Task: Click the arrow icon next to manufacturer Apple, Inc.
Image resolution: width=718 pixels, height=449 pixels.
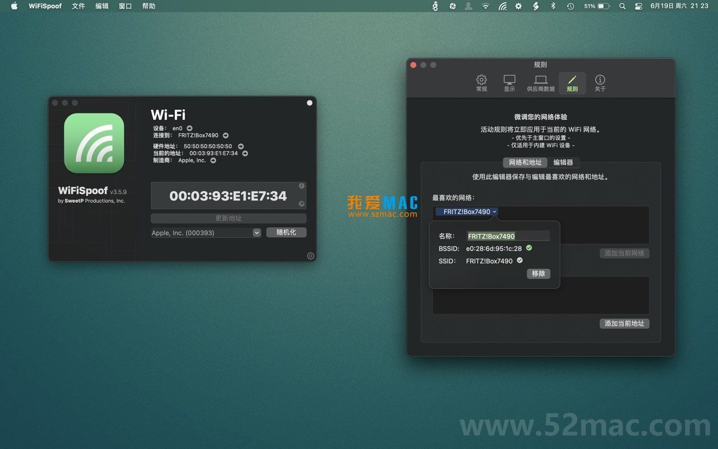Action: (213, 161)
